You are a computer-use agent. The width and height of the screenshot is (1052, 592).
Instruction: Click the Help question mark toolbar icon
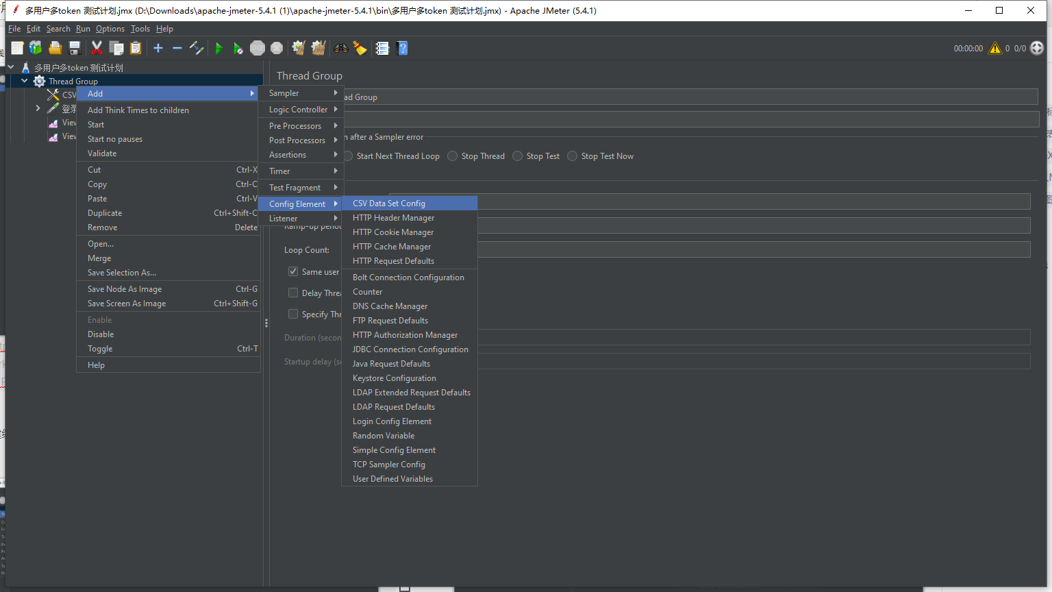pos(402,48)
